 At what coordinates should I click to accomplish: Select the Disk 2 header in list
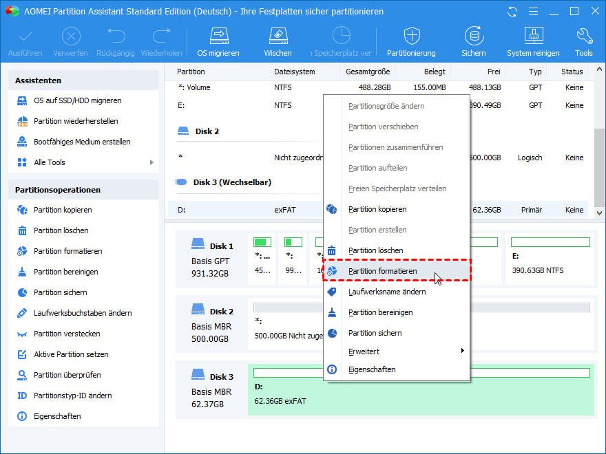click(198, 131)
